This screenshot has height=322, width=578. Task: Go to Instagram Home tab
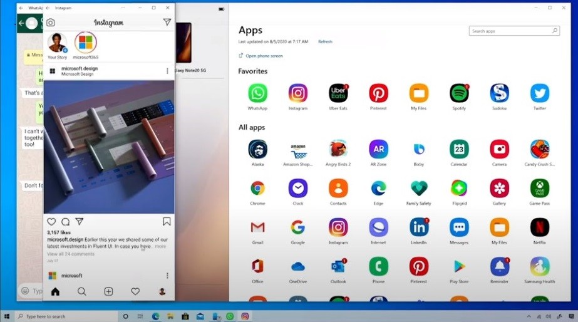point(55,292)
